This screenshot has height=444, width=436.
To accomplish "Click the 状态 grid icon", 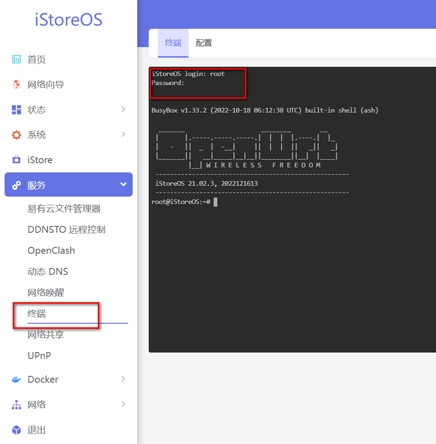I will [16, 110].
